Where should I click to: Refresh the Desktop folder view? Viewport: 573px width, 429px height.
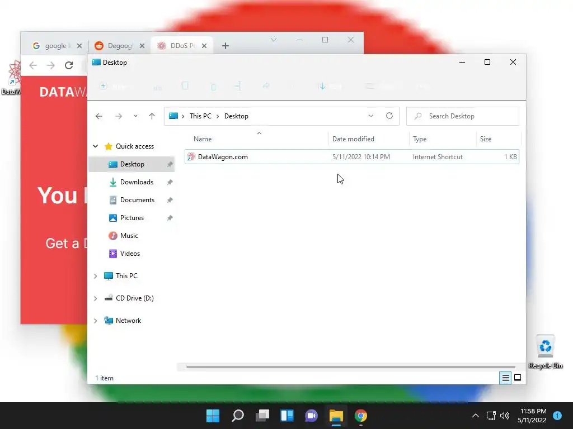389,116
